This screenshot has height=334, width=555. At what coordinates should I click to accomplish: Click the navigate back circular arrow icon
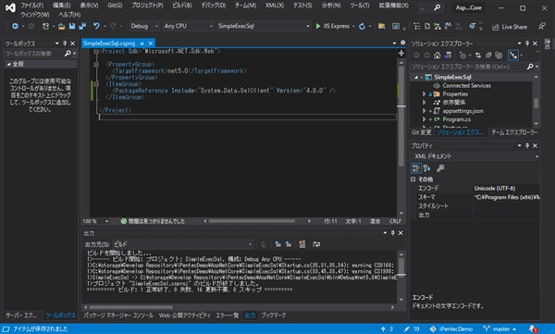pos(15,26)
